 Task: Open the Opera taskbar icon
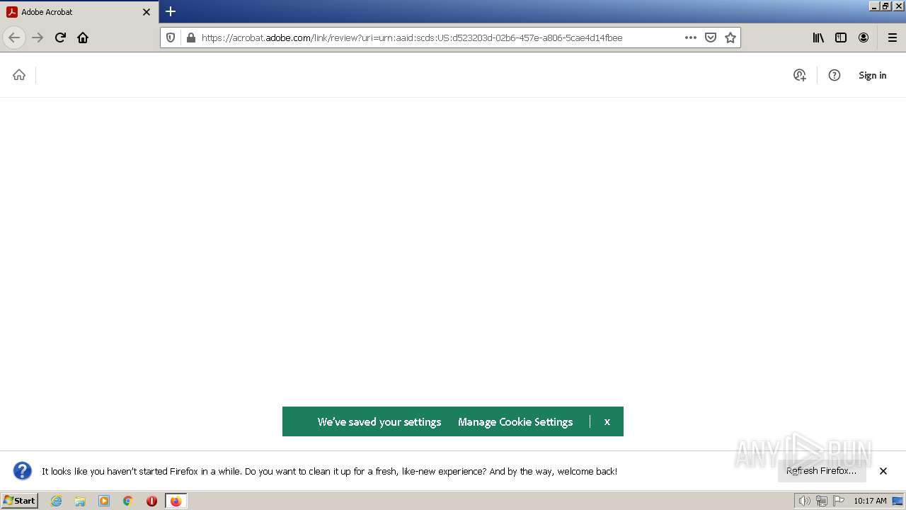click(151, 501)
